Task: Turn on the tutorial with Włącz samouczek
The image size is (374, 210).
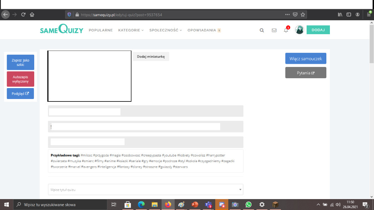Action: pos(306,58)
